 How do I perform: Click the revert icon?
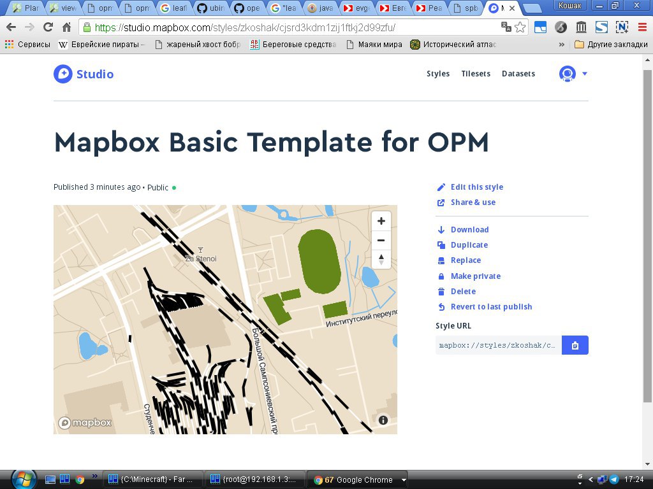441,307
